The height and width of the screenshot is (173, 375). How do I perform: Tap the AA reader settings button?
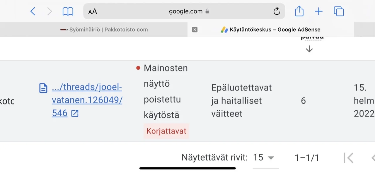pyautogui.click(x=93, y=11)
